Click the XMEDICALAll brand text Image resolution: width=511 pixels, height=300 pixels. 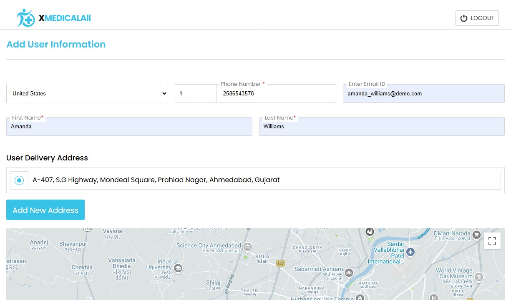click(65, 18)
